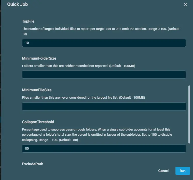This screenshot has height=180, width=193.
Task: Click the partially visible ExcludePath heading
Action: [33, 164]
